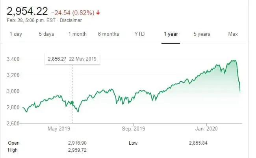The image size is (256, 158).
Task: Click the Jan. 2020 axis label
Action: tap(207, 129)
